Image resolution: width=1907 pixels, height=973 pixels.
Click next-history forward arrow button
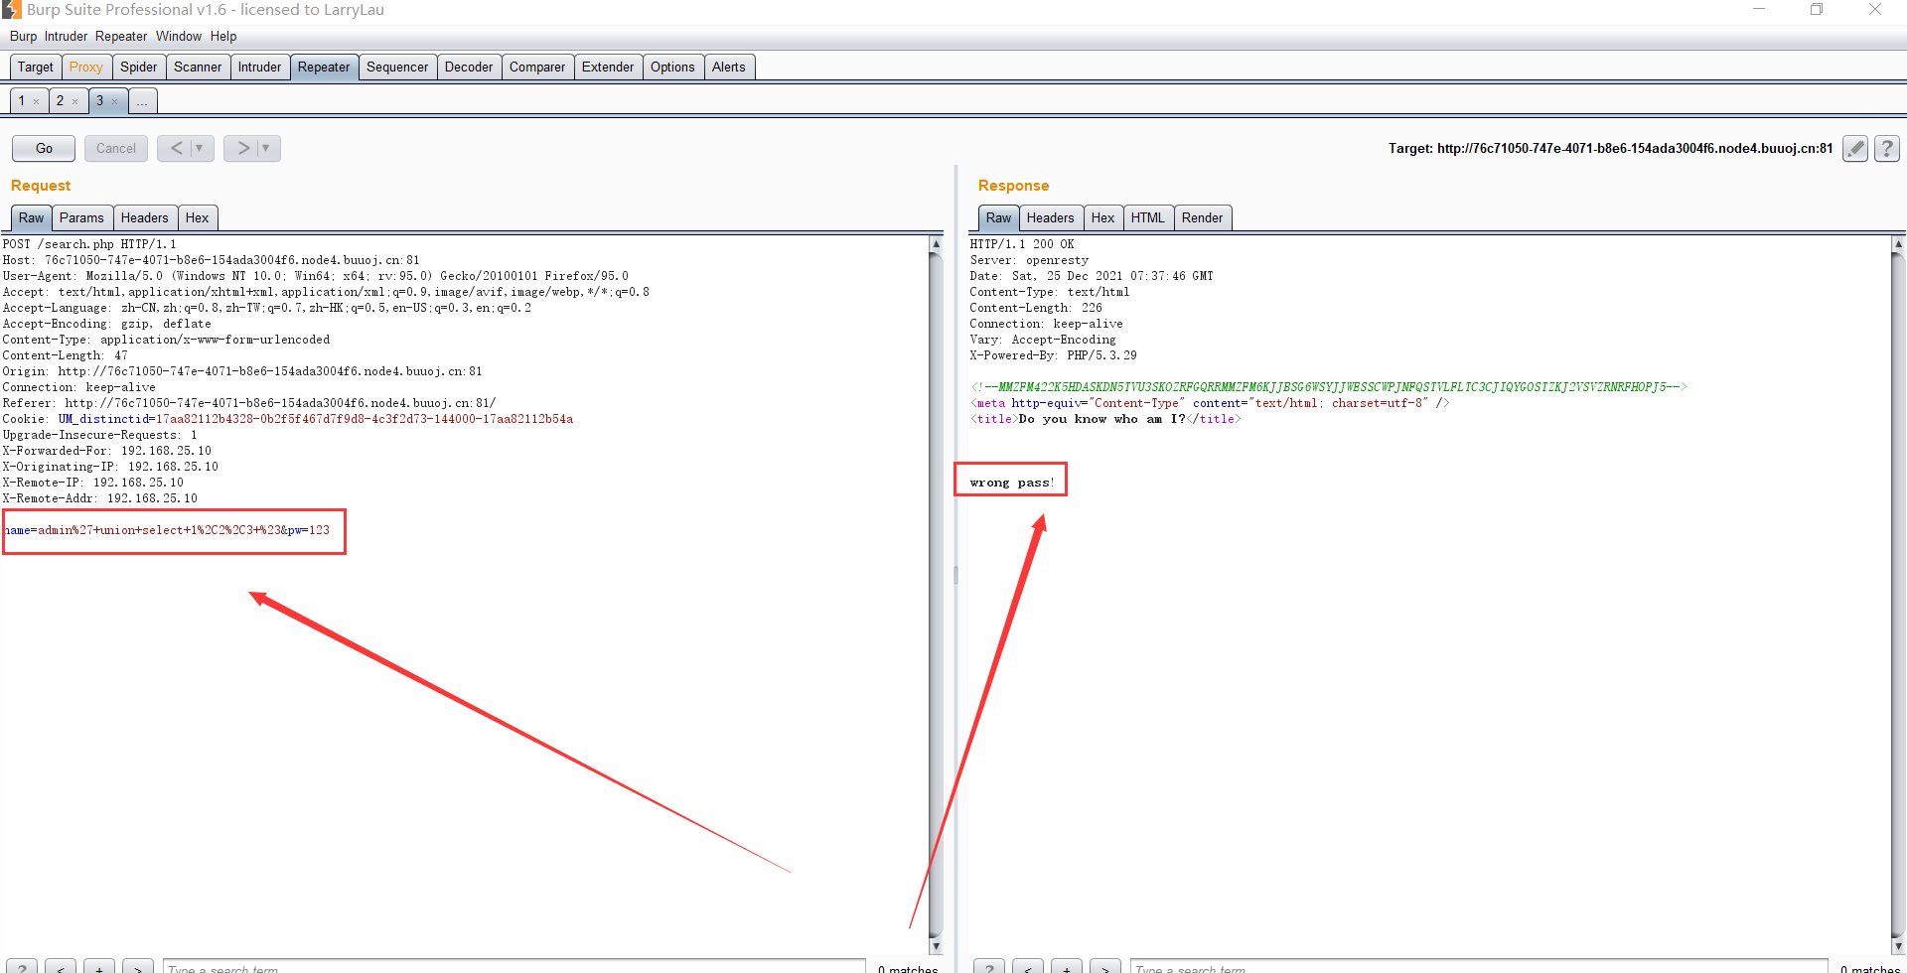[242, 148]
